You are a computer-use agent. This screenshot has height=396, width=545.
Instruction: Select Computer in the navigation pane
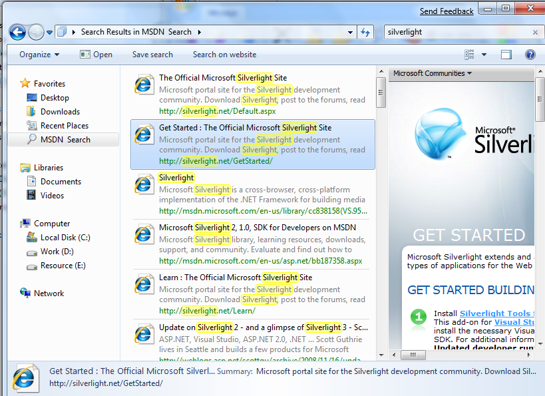coord(52,224)
